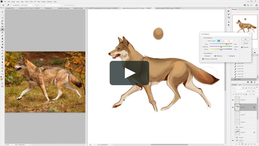
Task: Select the Lasso tool
Action: 2,18
